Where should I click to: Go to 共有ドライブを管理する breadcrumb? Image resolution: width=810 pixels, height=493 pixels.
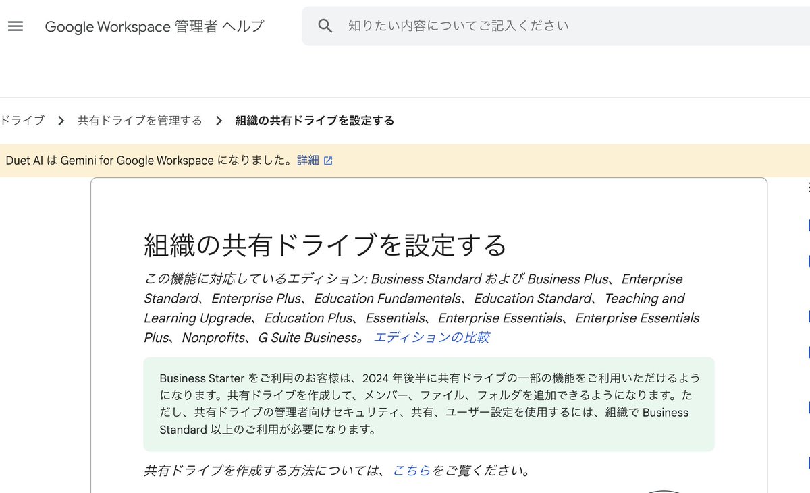[140, 121]
